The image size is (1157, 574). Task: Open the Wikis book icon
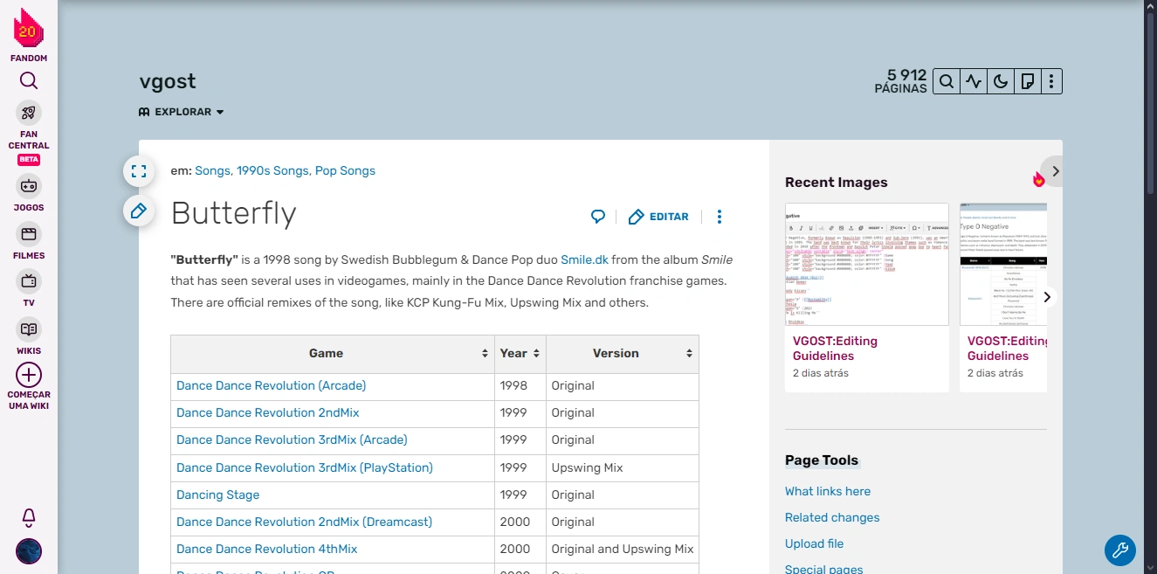pyautogui.click(x=29, y=329)
